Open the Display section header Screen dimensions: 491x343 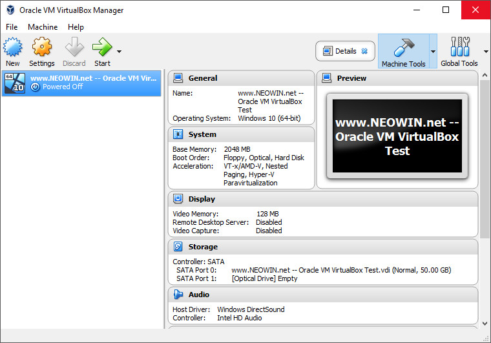[323, 199]
